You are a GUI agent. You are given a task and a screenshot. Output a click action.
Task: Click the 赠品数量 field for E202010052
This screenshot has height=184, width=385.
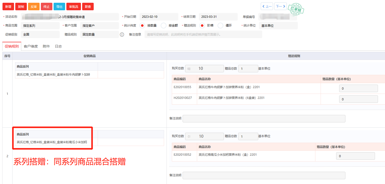pyautogui.click(x=355, y=156)
